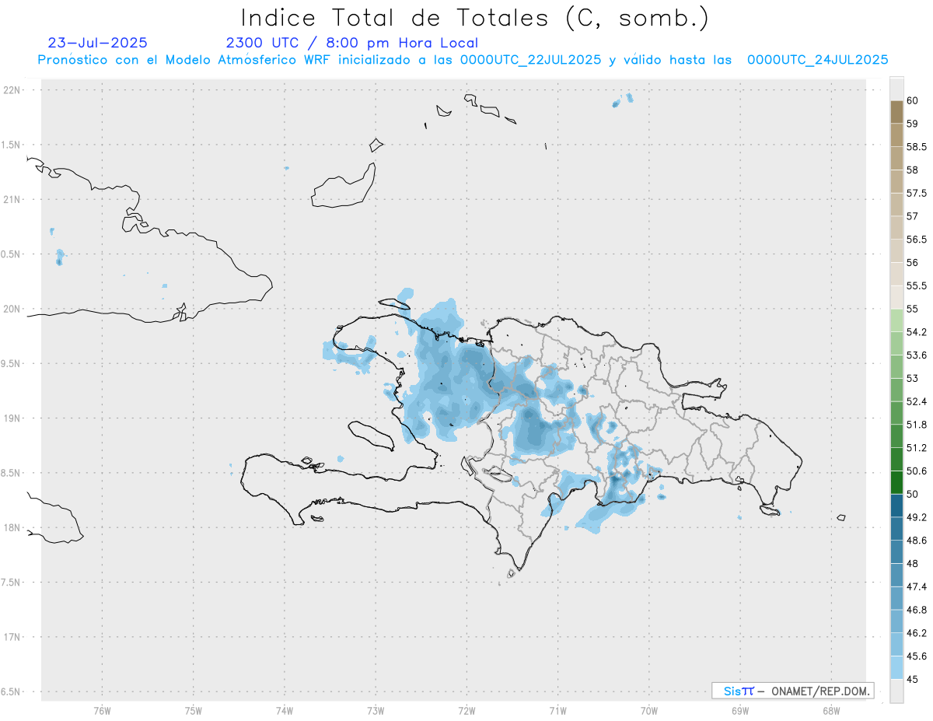Click the colorbar label "53.6"
The image size is (933, 721).
916,355
